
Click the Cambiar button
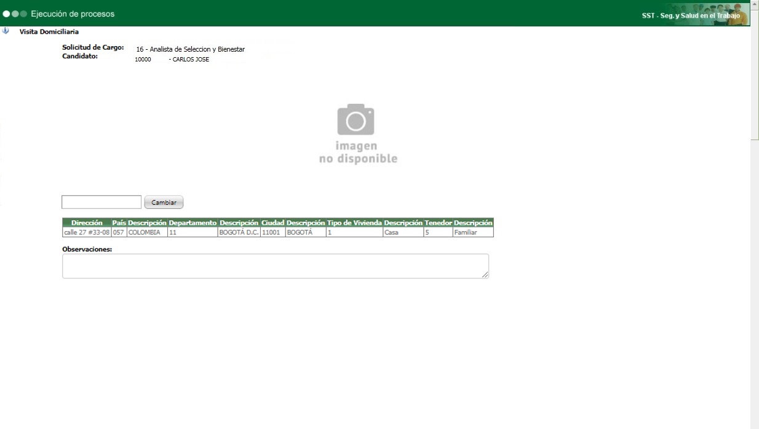[164, 202]
